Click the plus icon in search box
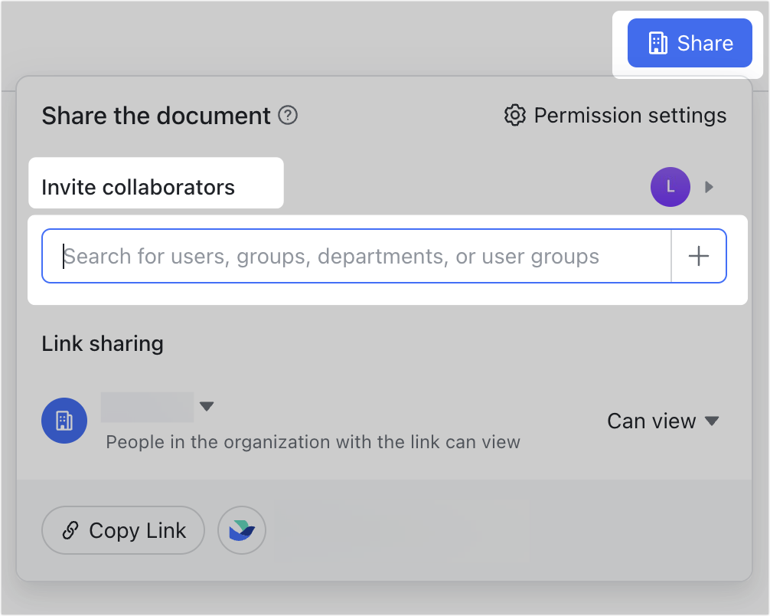This screenshot has width=770, height=616. 698,256
